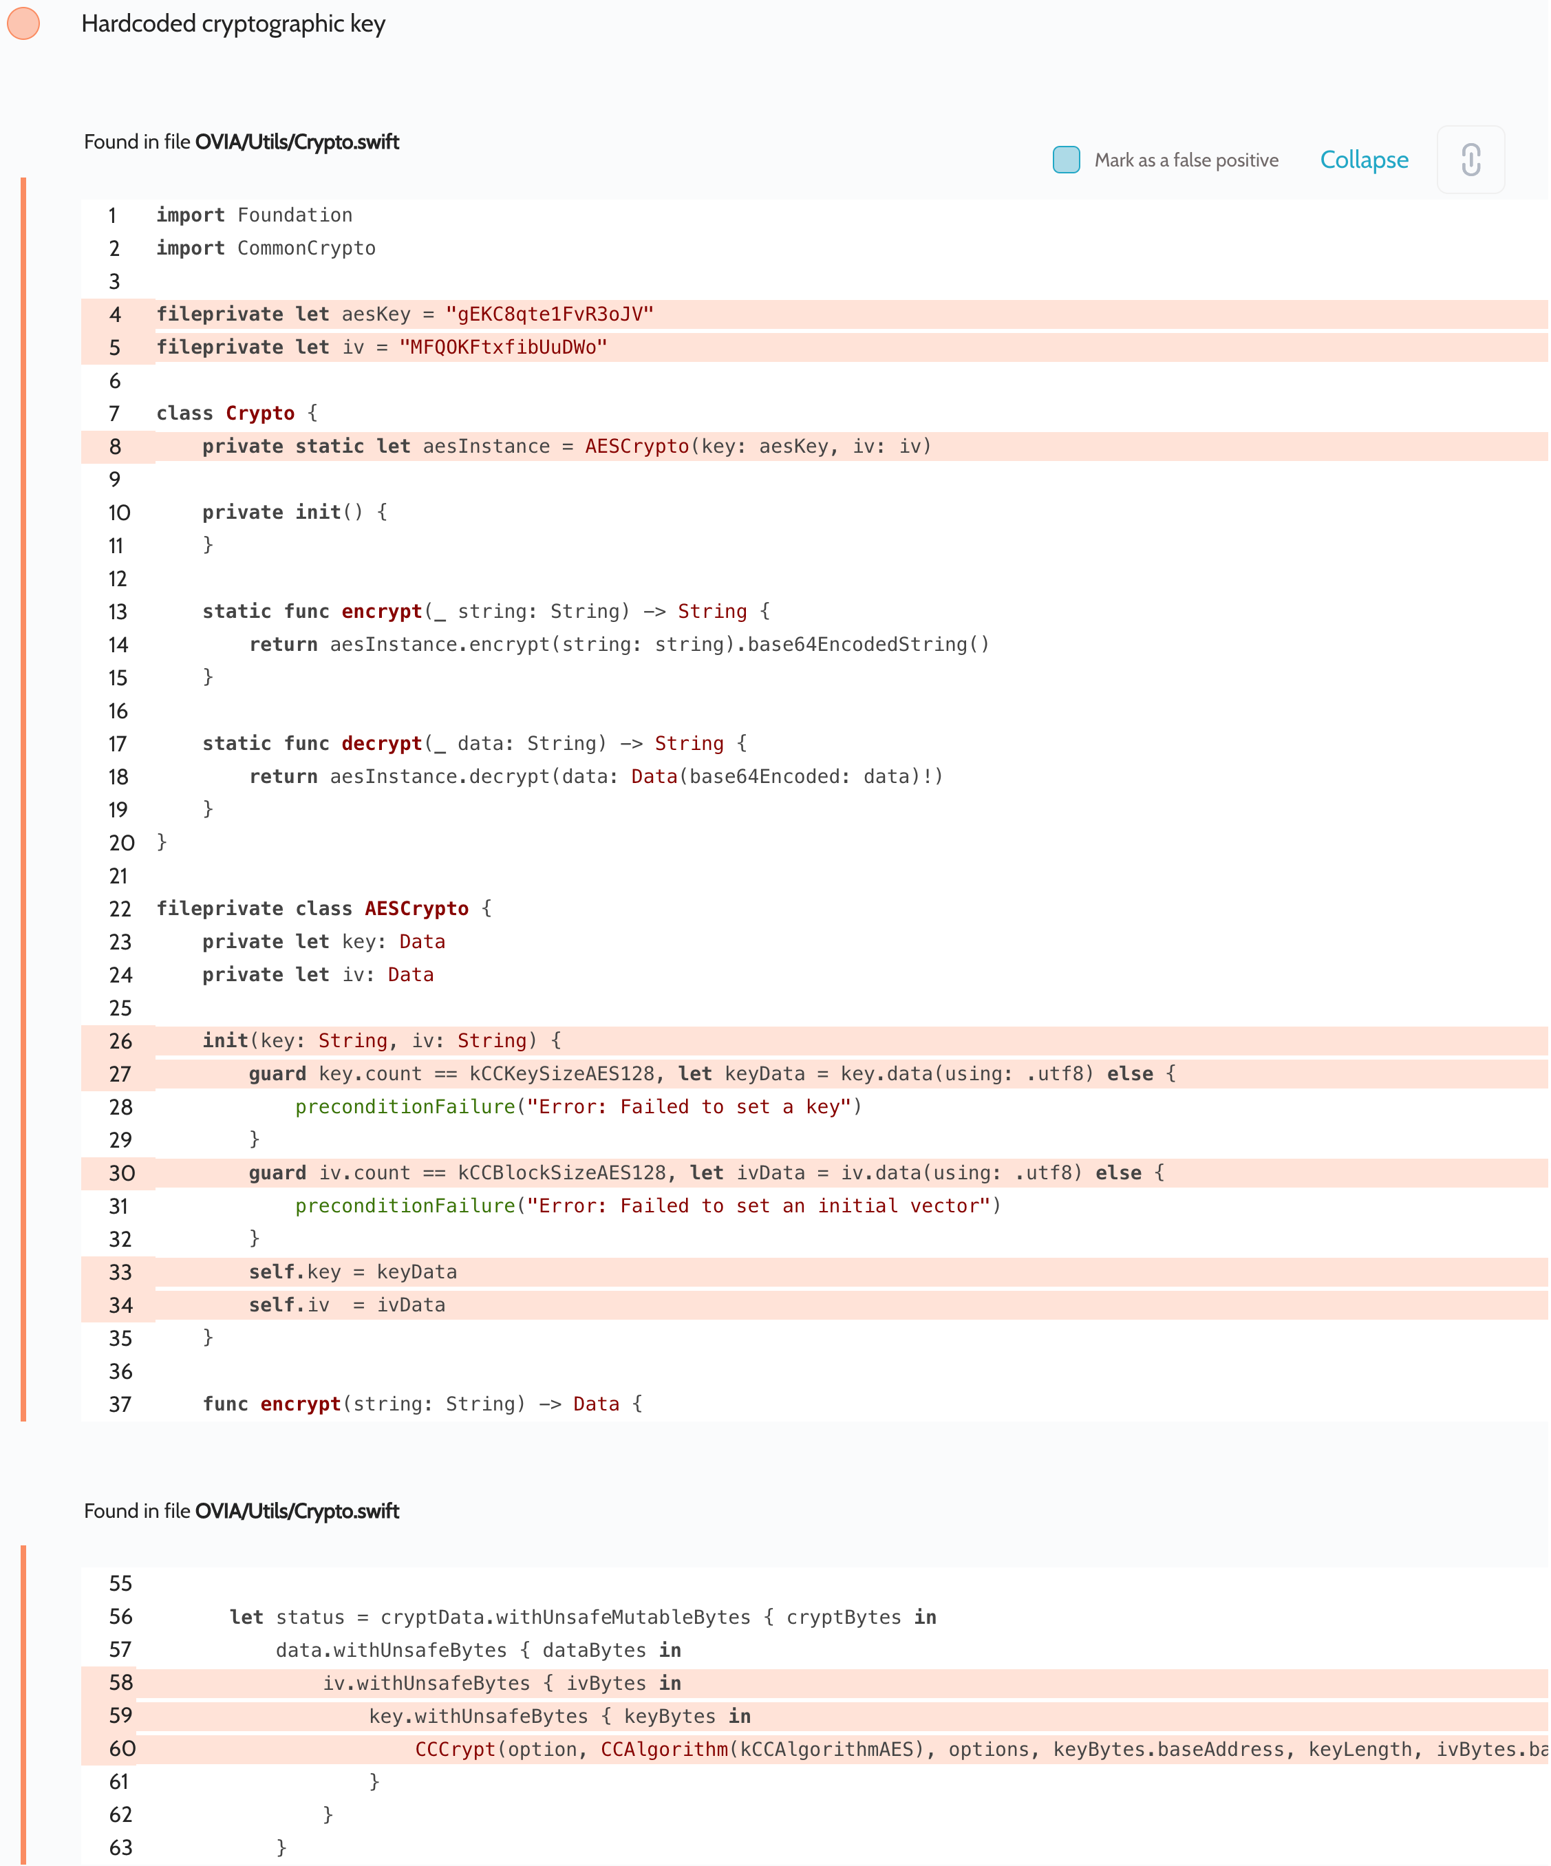Click the 'fileprivate class AESCrypto' line

323,909
